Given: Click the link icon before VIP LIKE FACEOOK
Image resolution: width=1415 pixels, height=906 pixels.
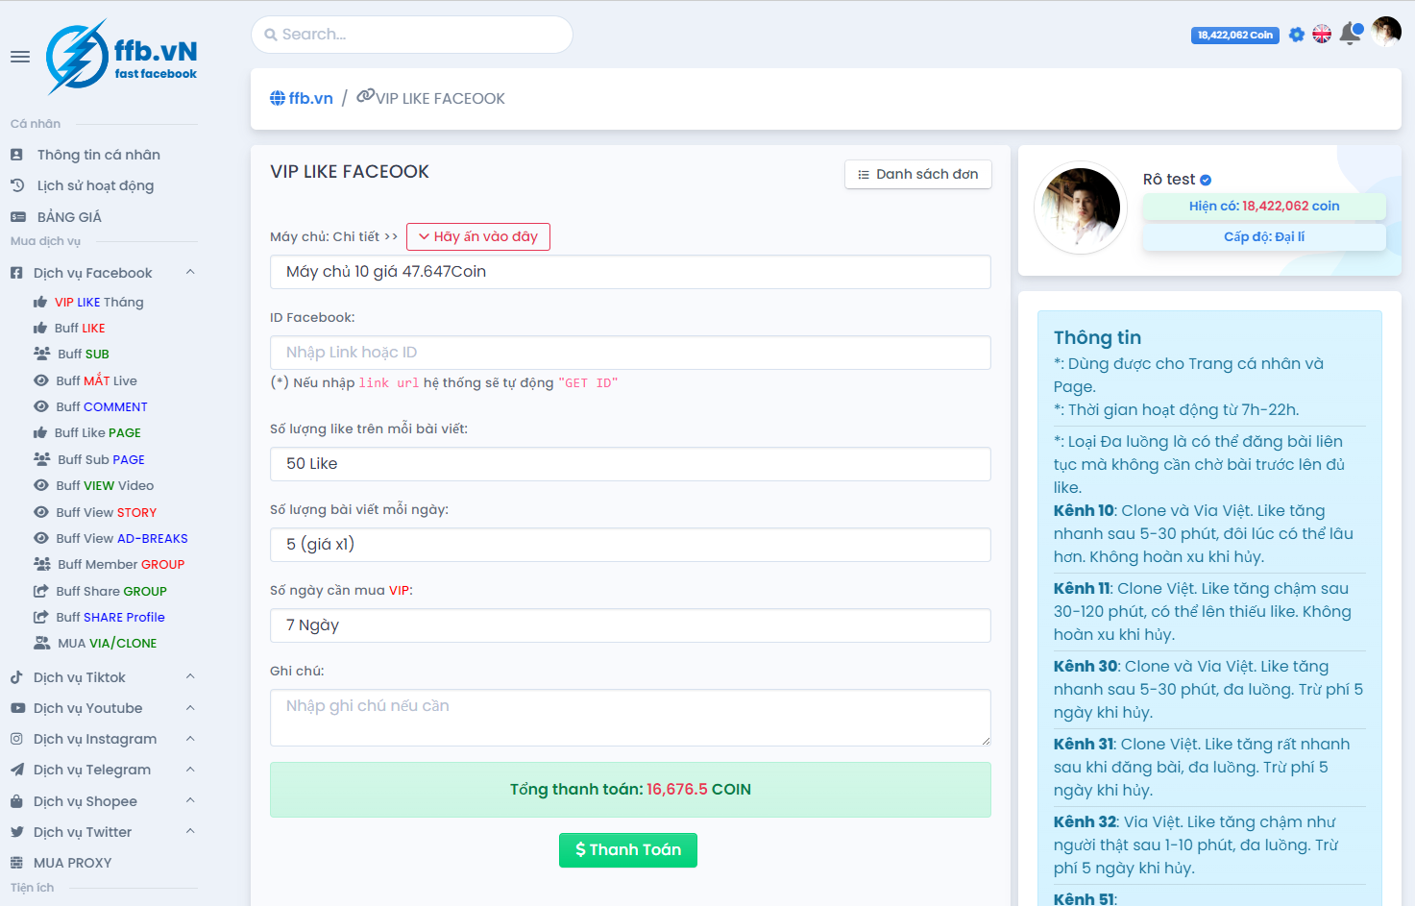Looking at the screenshot, I should pyautogui.click(x=365, y=96).
